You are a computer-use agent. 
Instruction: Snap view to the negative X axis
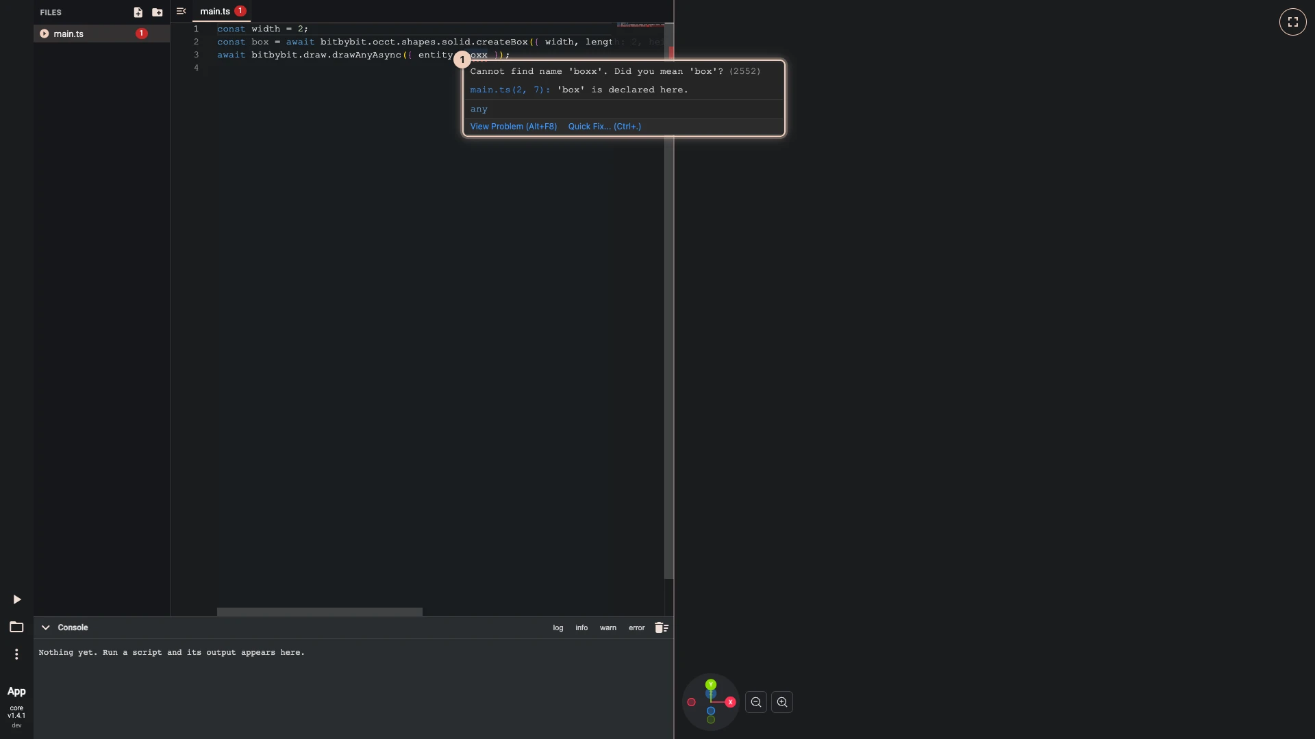(692, 702)
